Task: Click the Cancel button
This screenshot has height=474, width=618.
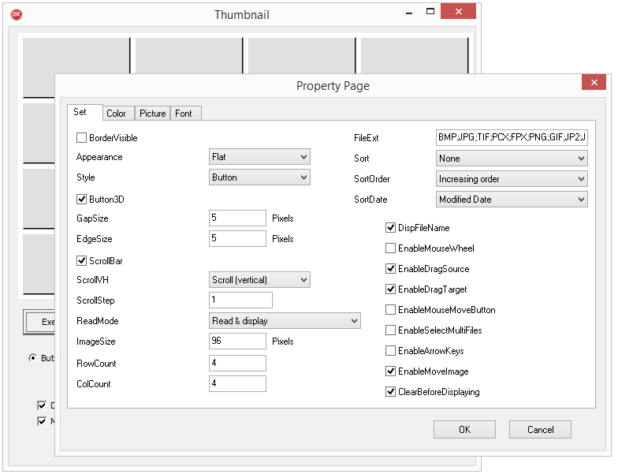Action: coord(540,430)
